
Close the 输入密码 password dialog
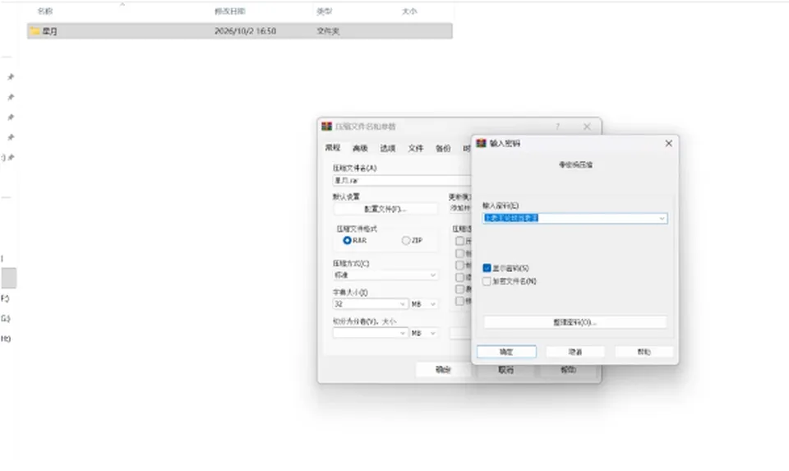point(668,143)
